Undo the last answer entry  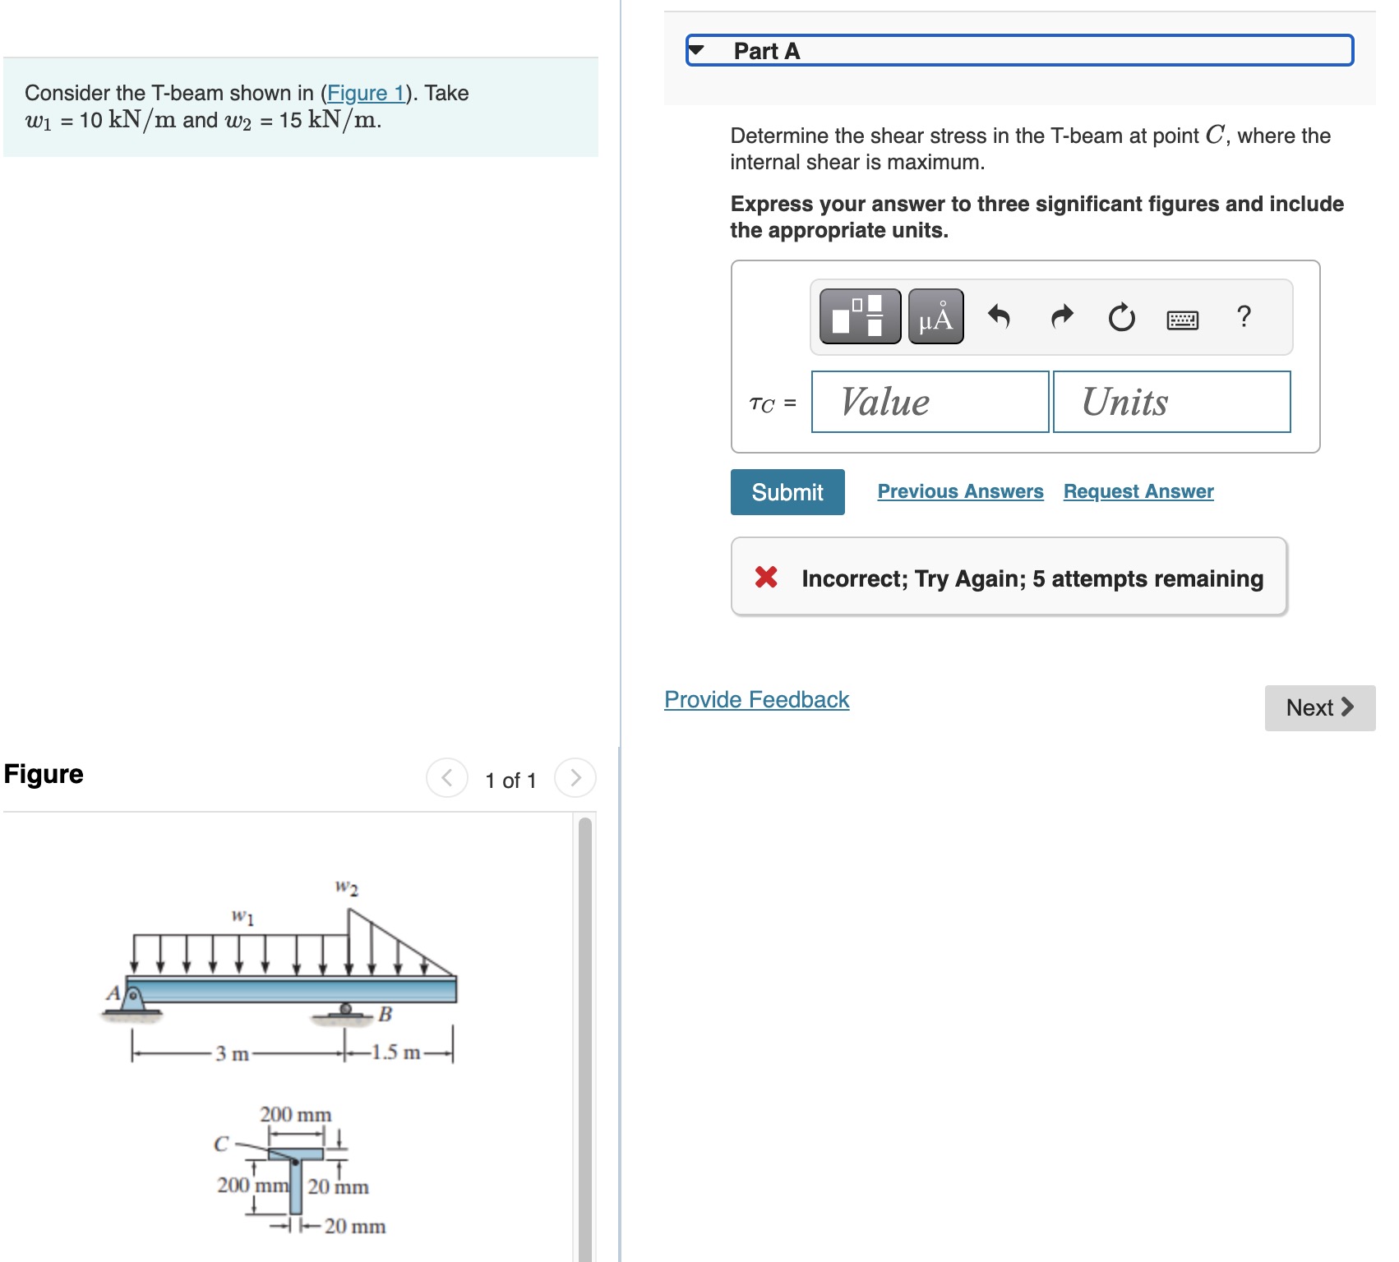tap(1002, 317)
